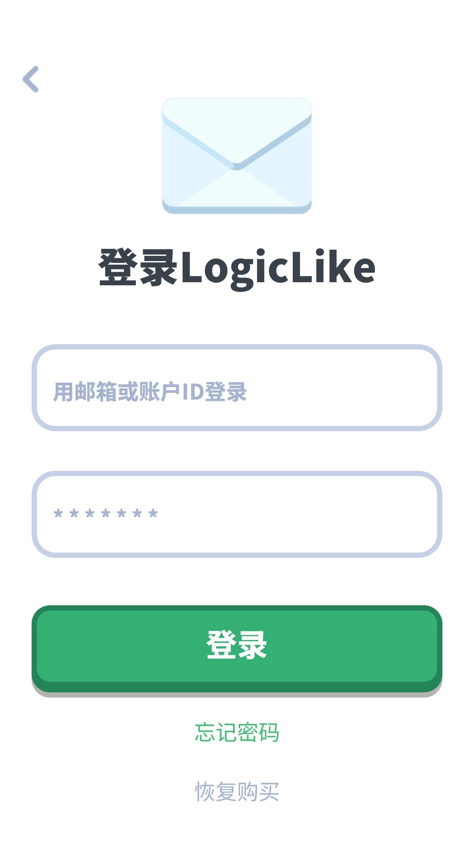
Task: Return to previous screen with chevron icon
Action: [x=31, y=80]
